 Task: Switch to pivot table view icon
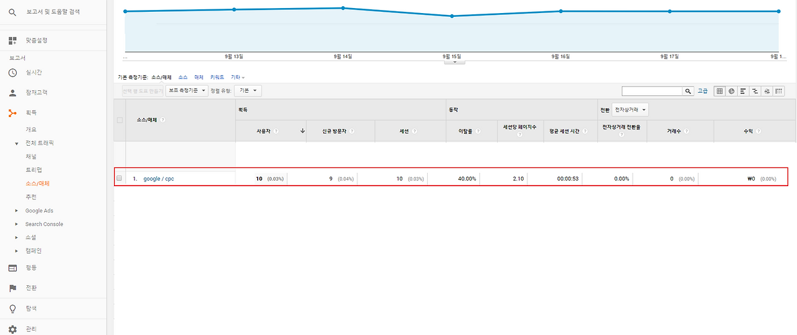pyautogui.click(x=779, y=91)
